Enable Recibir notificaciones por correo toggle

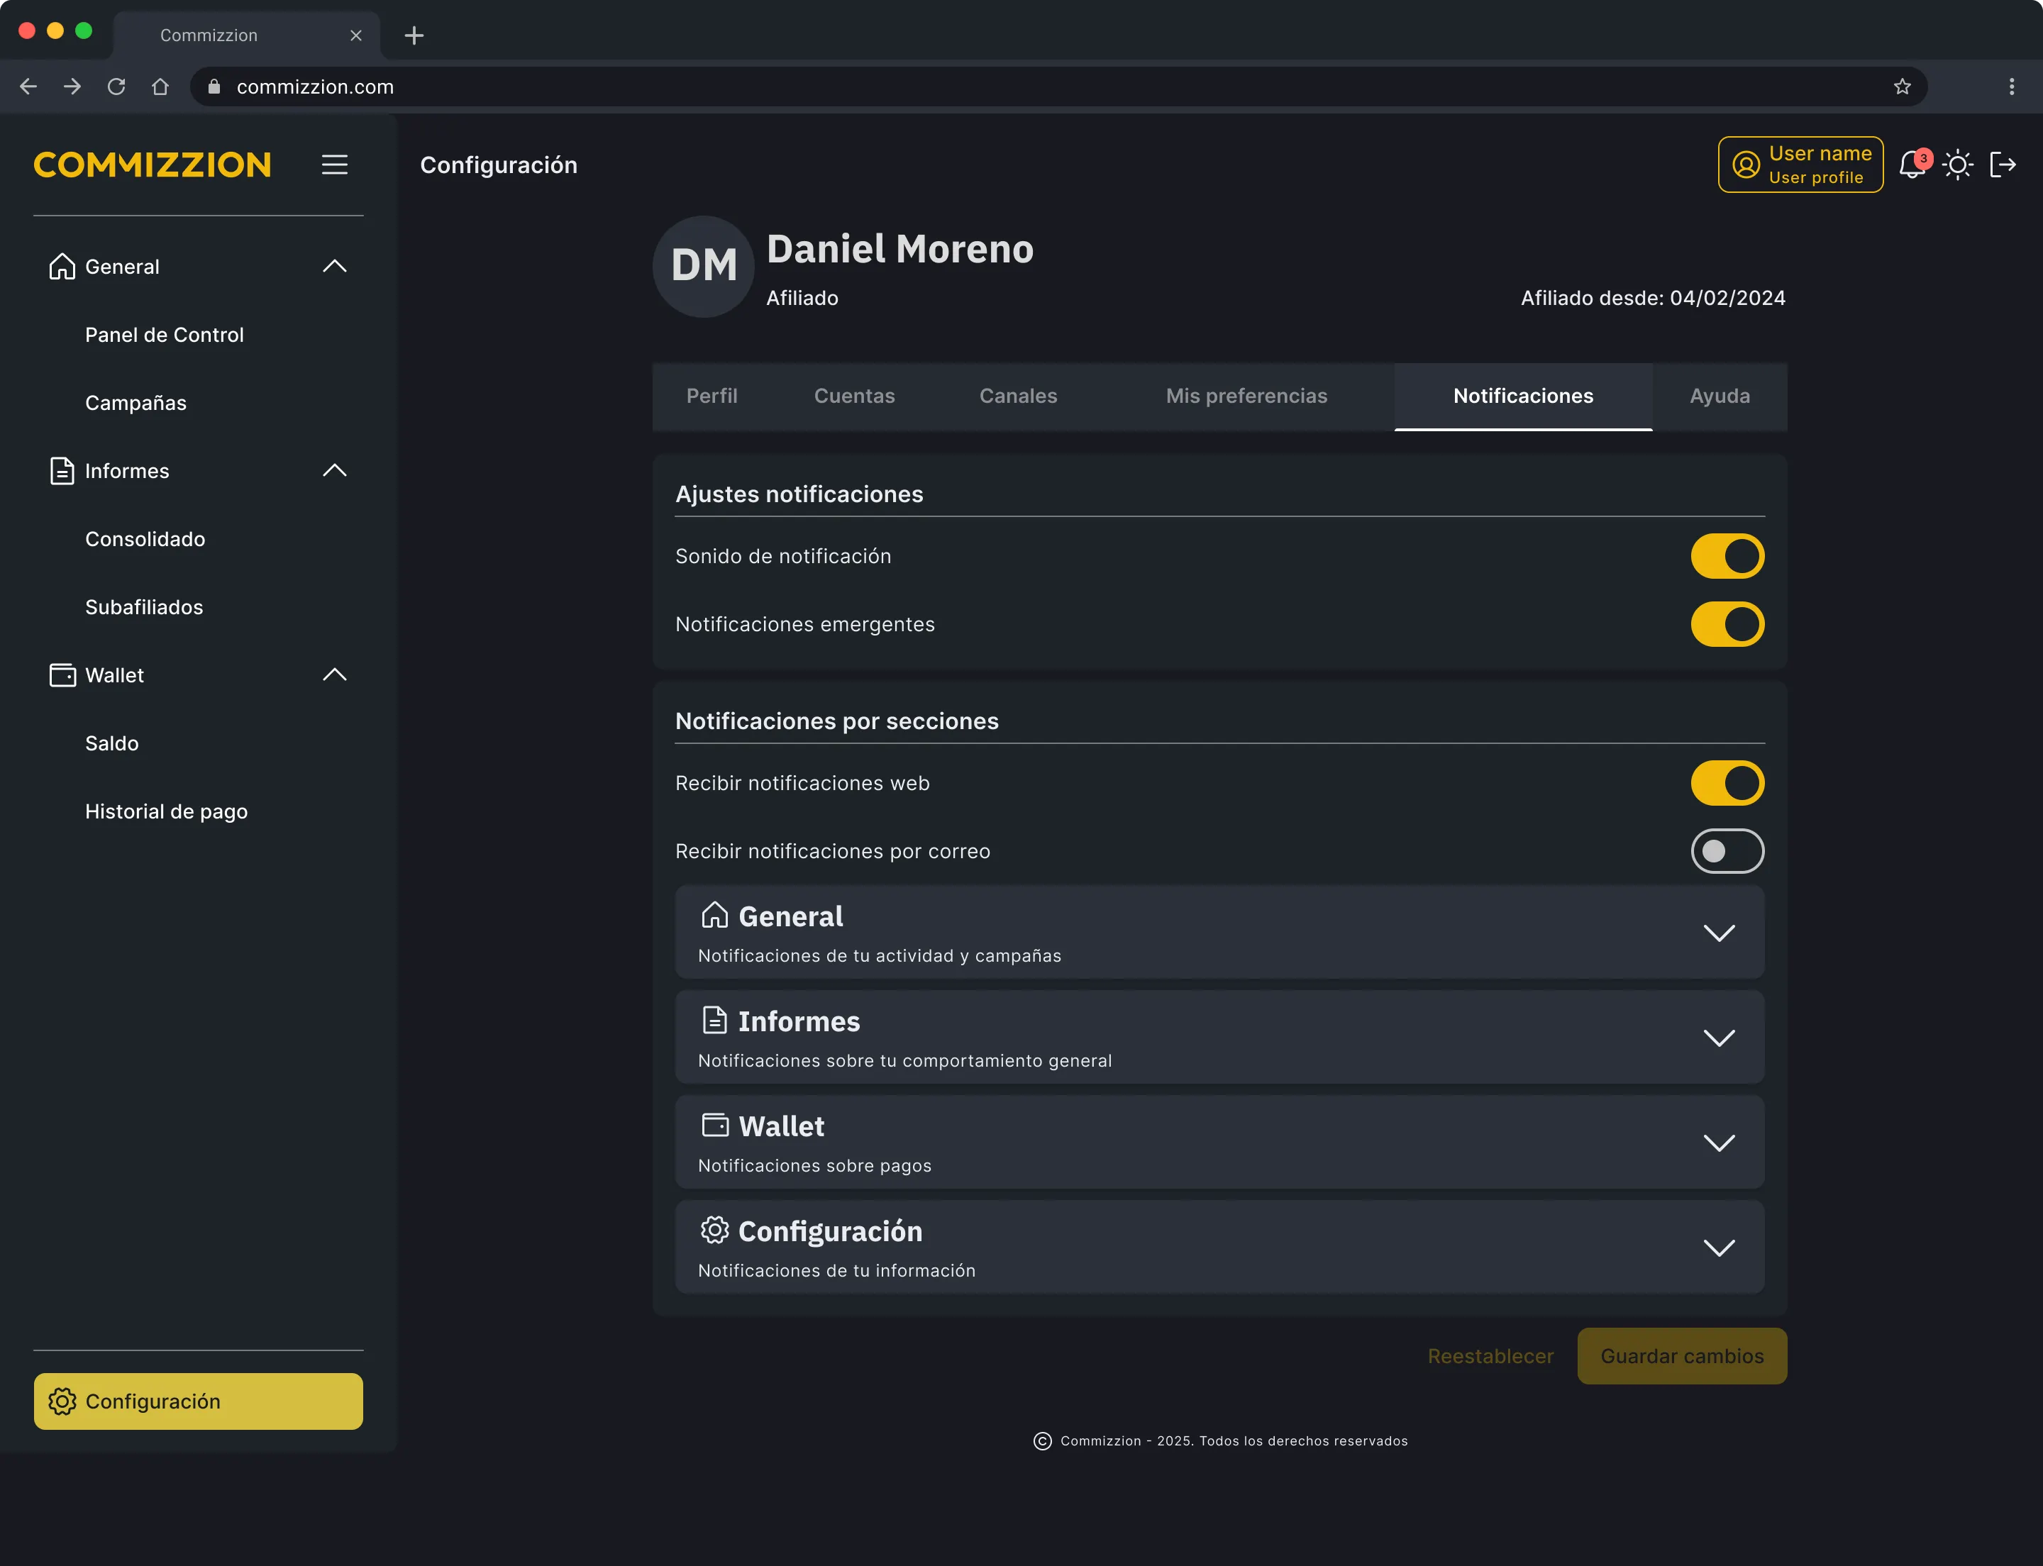1727,851
